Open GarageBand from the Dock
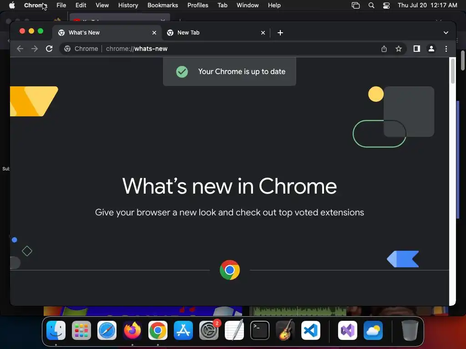466x349 pixels. [x=285, y=330]
